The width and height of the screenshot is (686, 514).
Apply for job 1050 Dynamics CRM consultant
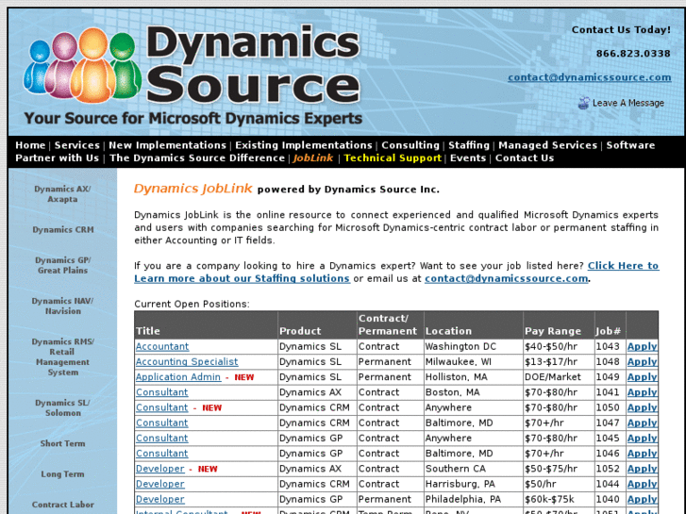tap(642, 407)
